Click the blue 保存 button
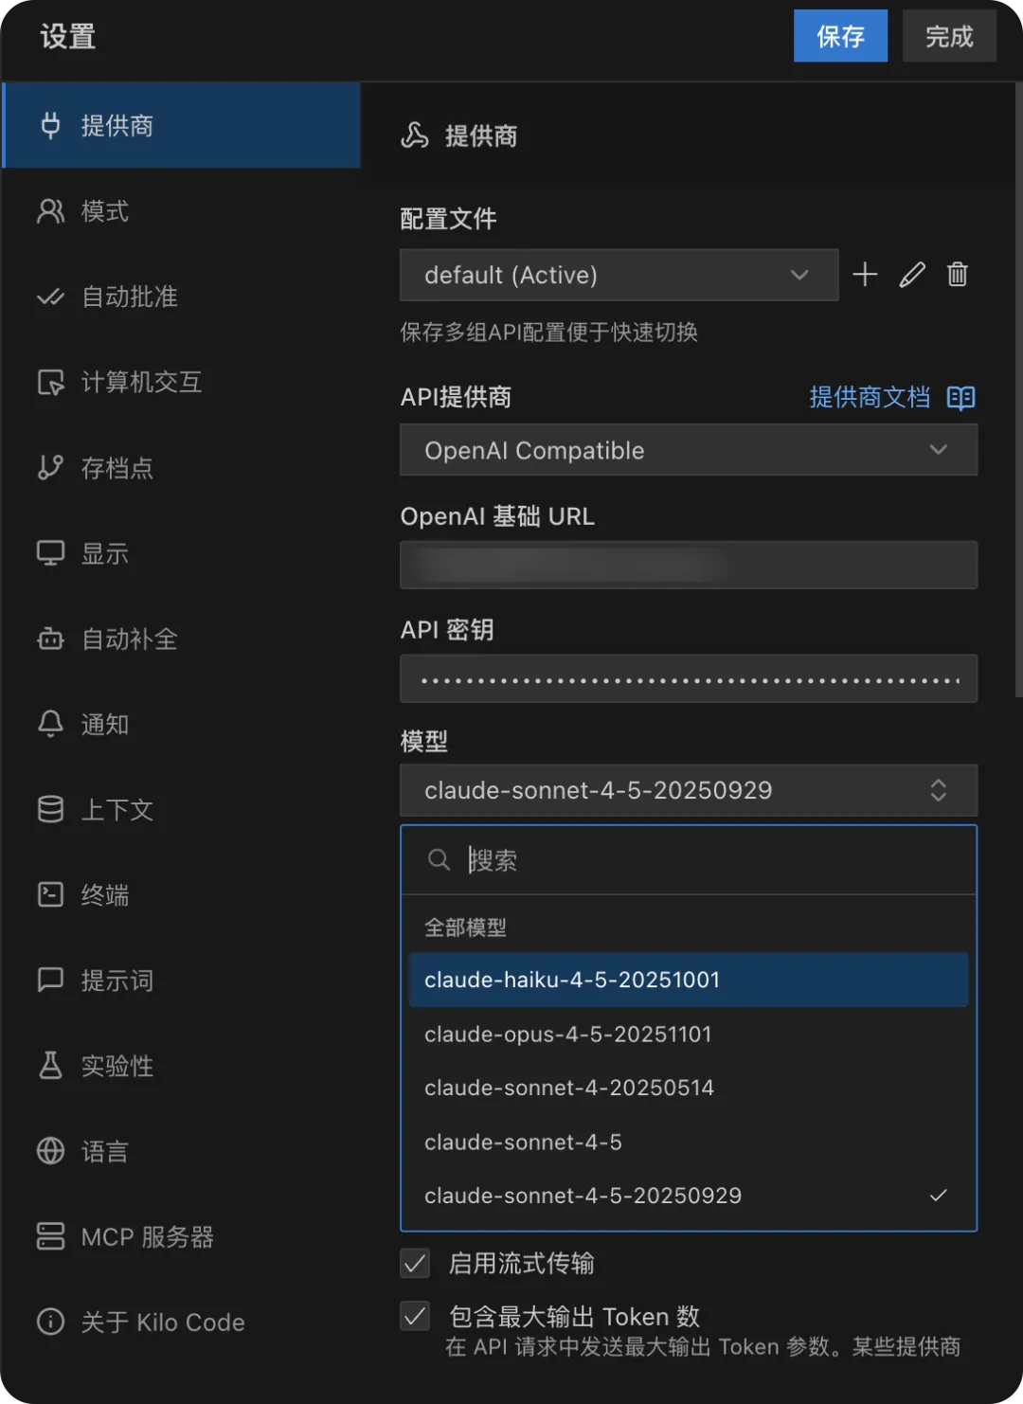Screen dimensions: 1023x1404 click(840, 36)
